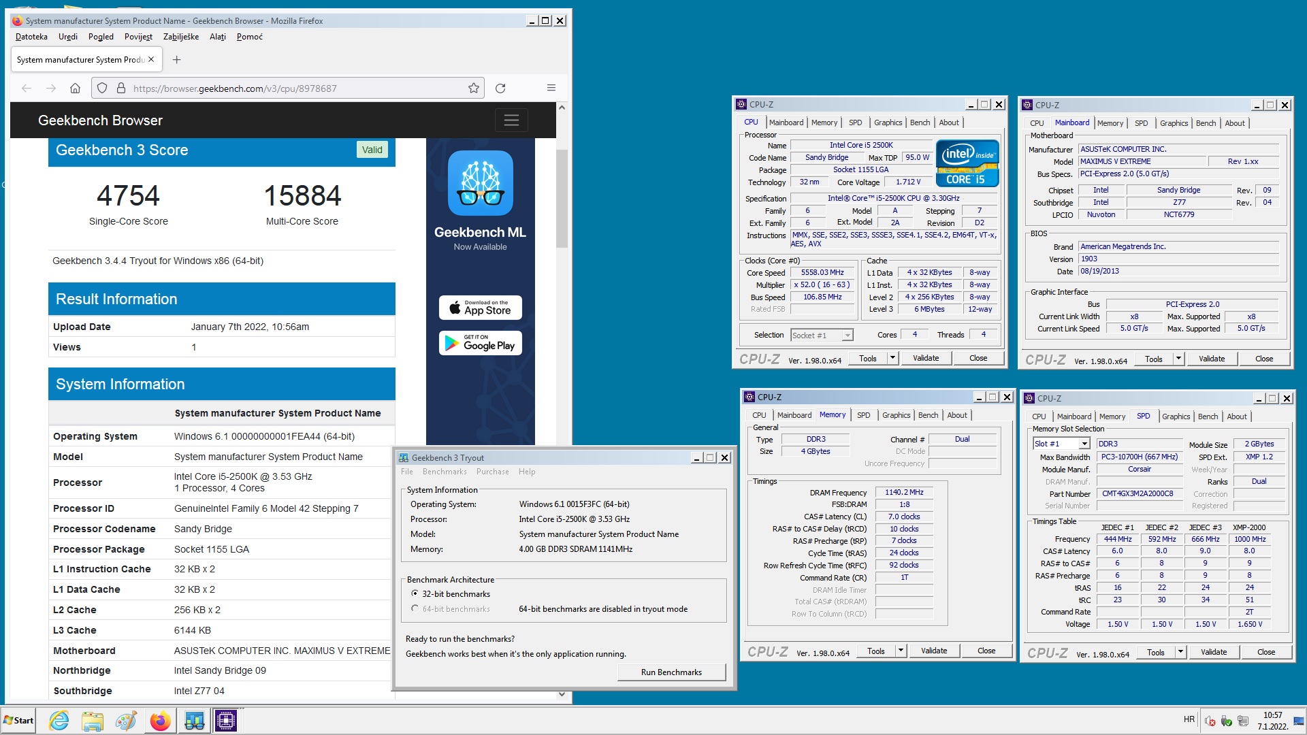The width and height of the screenshot is (1307, 735).
Task: Switch to About tab in CPU-Z SPD window
Action: (x=1237, y=416)
